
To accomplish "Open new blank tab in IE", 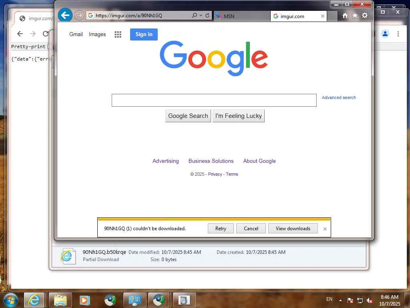I will coord(332,16).
